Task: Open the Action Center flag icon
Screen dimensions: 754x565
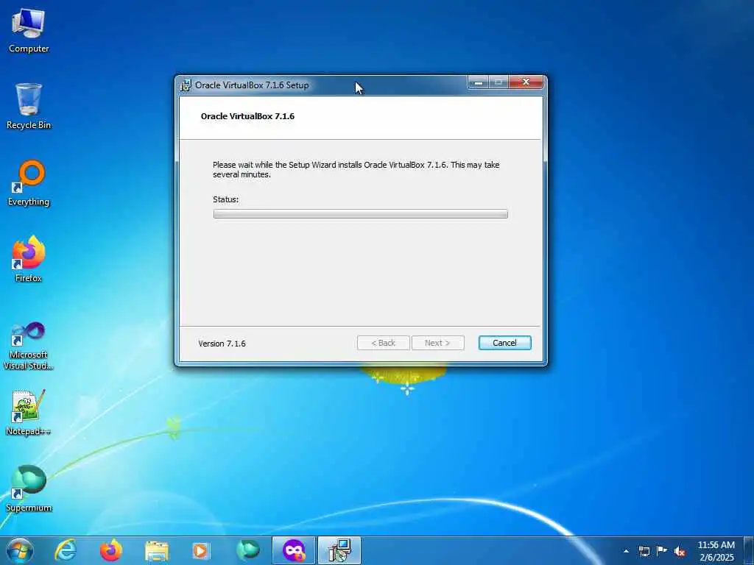Action: [662, 551]
